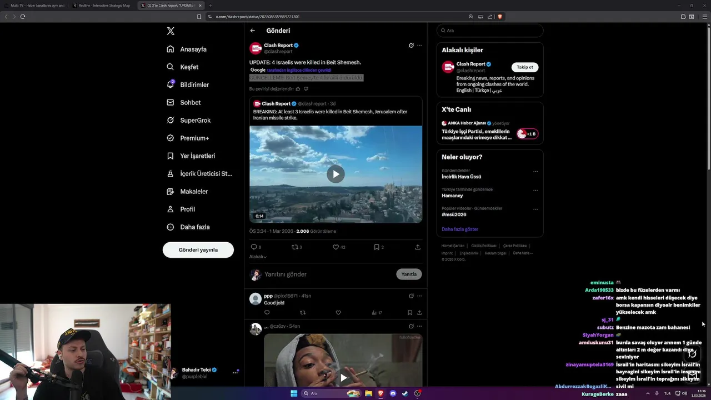The height and width of the screenshot is (400, 711).
Task: Click Takip et to follow Clash Report
Action: [525, 67]
